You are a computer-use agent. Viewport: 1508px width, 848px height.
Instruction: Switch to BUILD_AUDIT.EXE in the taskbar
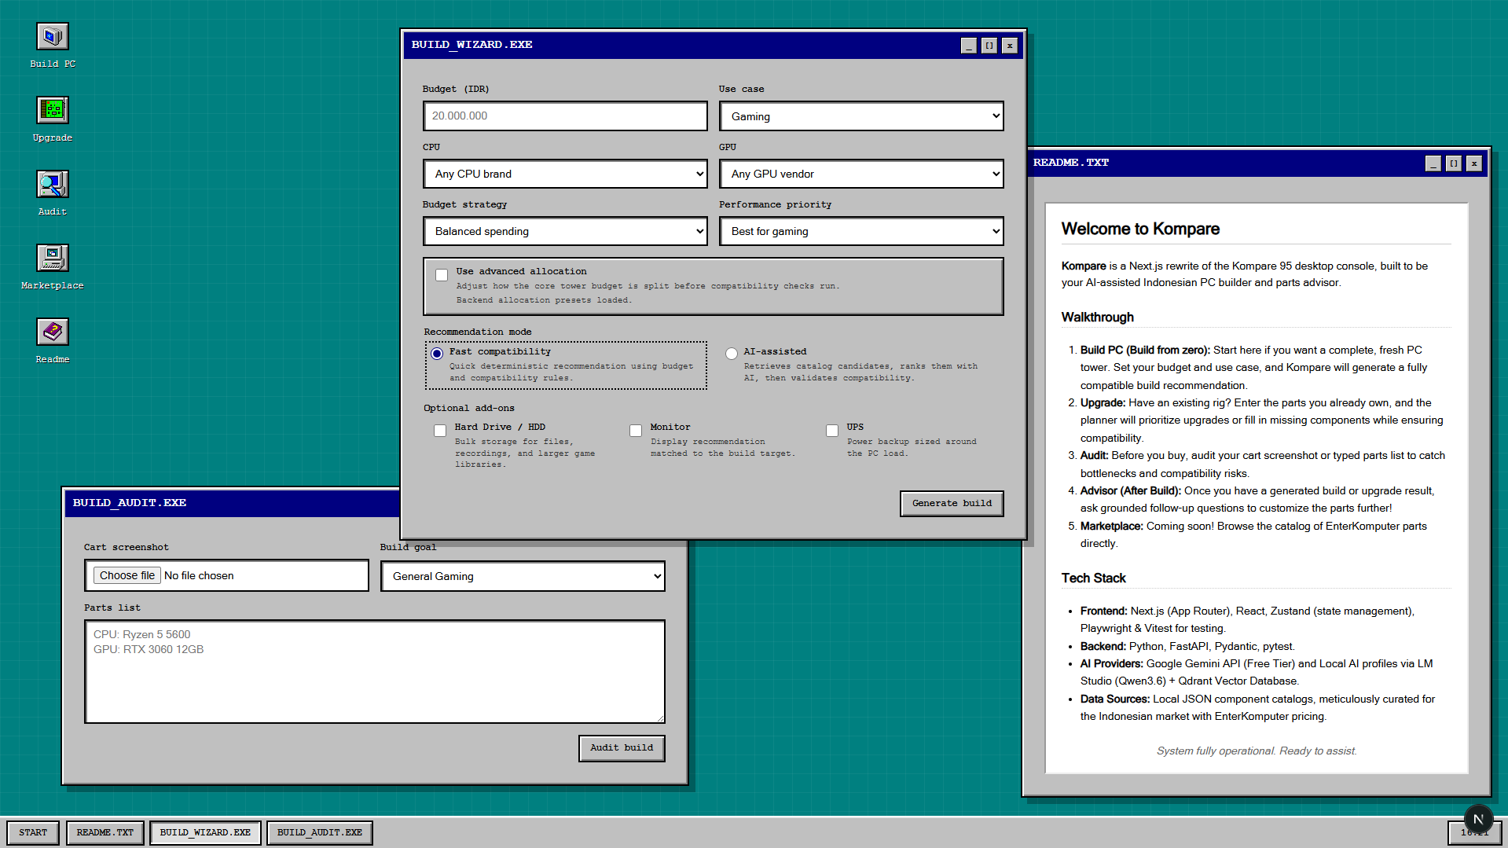pyautogui.click(x=320, y=832)
